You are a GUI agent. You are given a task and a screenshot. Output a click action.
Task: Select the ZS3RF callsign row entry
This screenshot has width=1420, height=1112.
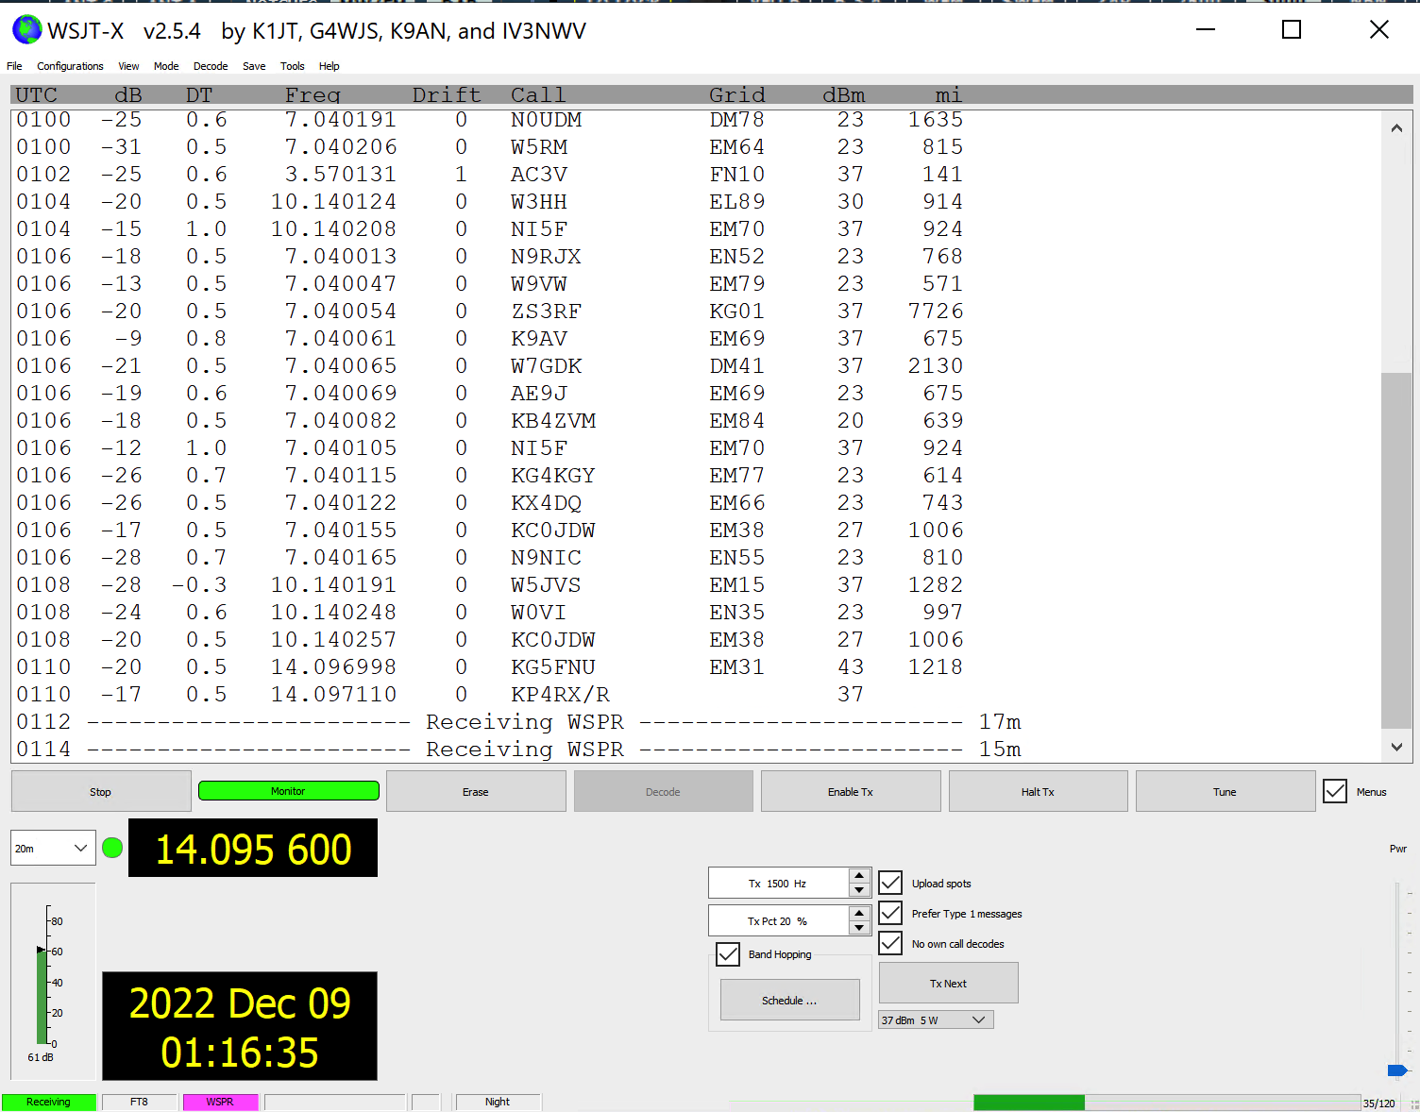[546, 312]
